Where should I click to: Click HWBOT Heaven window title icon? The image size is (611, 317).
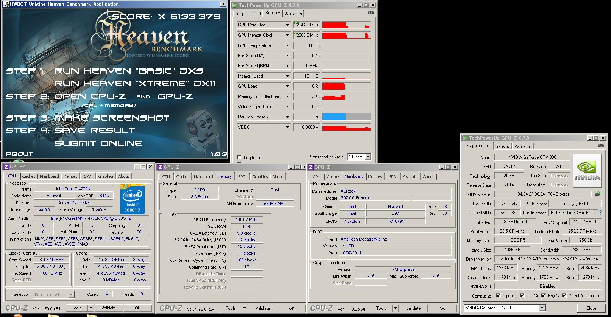coord(6,4)
